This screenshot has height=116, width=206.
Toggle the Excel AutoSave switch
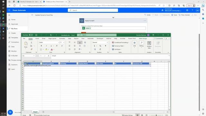[x=31, y=35]
